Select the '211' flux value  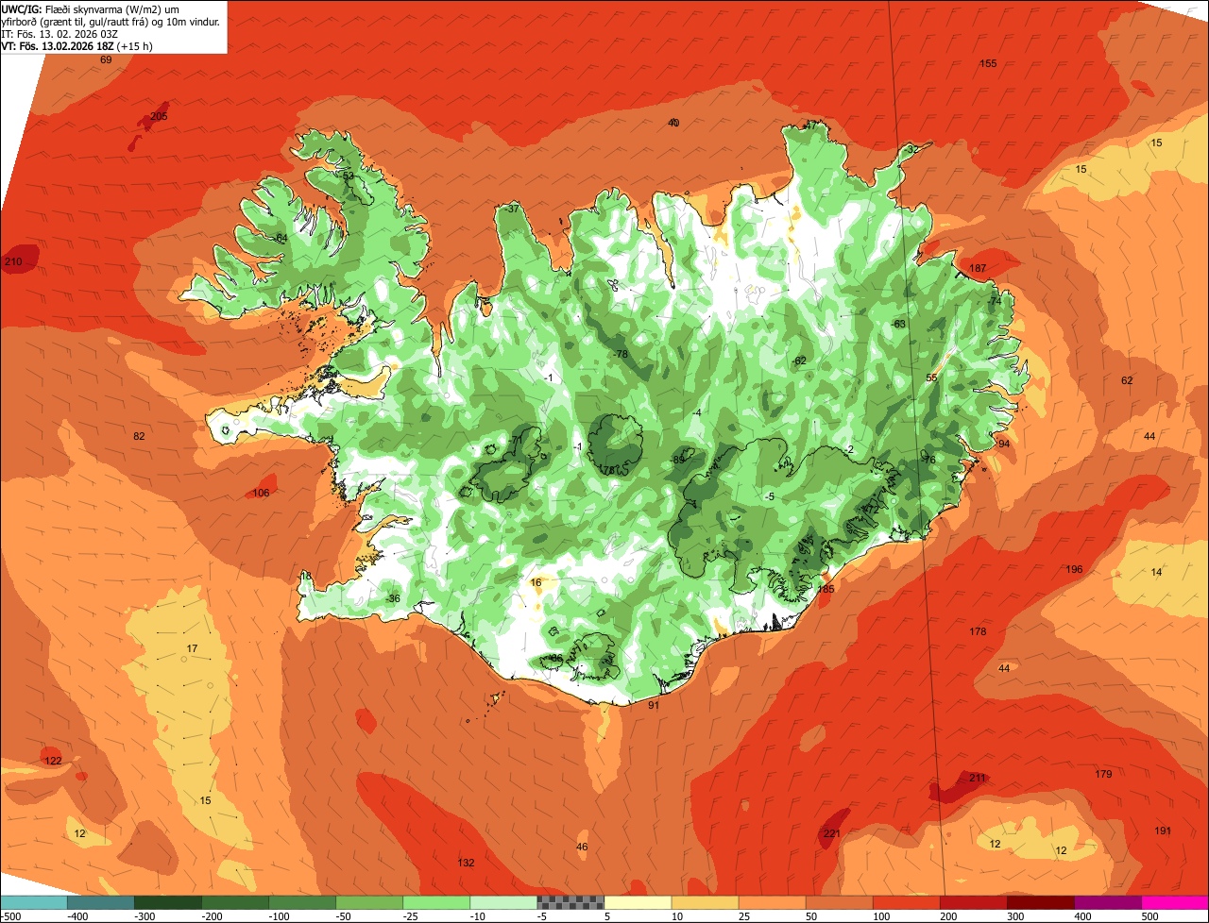(x=977, y=778)
